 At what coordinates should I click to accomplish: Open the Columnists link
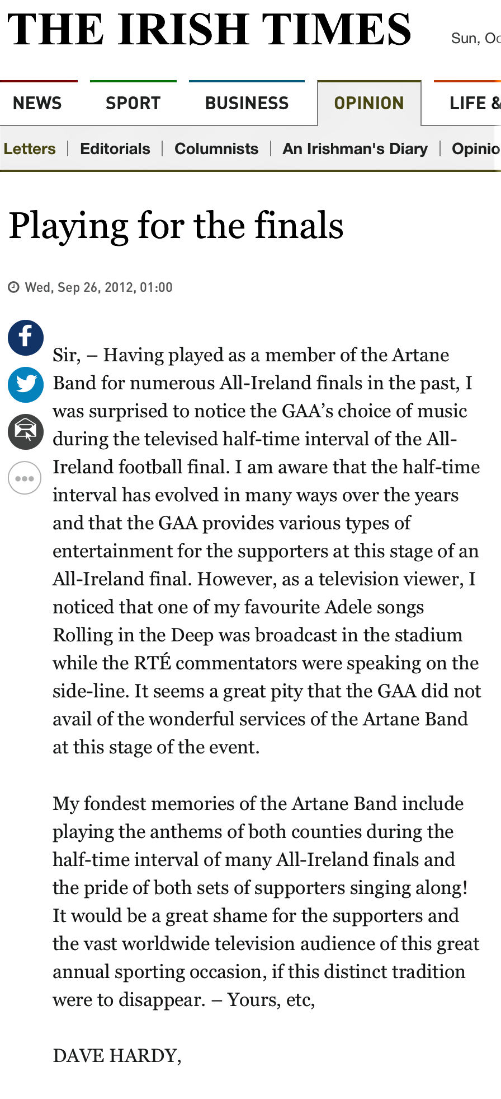click(216, 148)
